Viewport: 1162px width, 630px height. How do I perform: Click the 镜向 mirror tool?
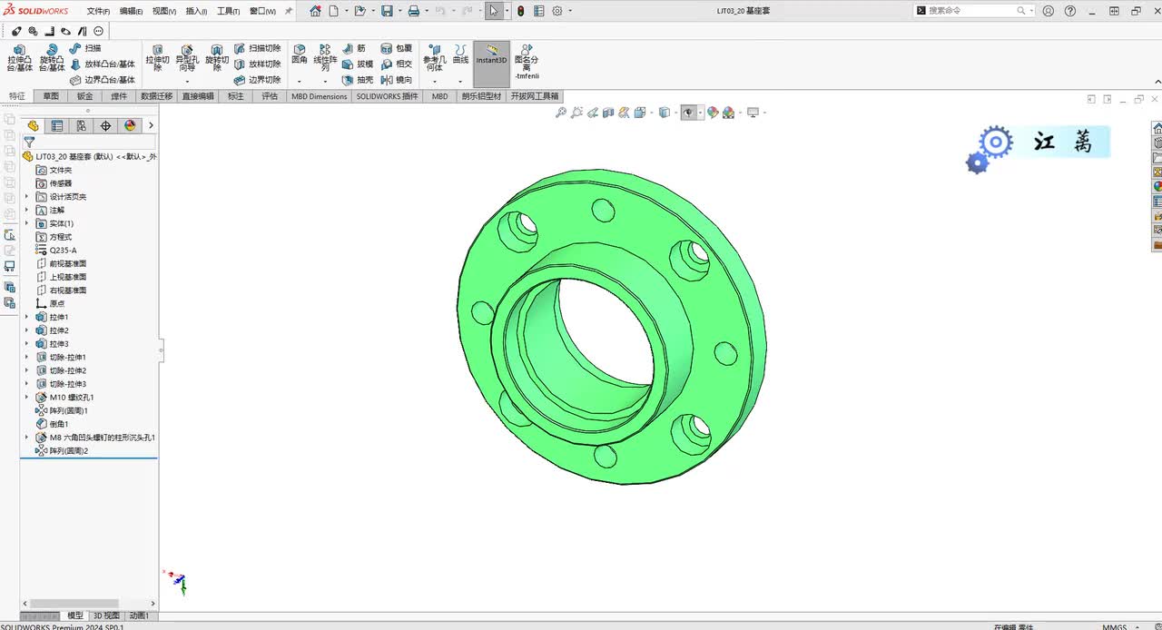pos(397,80)
